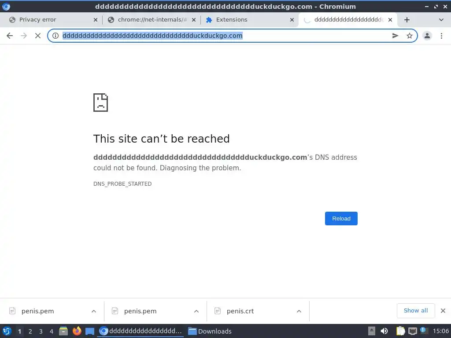
Task: Open the volume control tray icon
Action: pos(384,331)
